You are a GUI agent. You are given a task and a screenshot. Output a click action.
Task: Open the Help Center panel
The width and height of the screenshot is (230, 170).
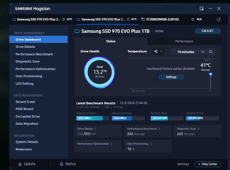[x=208, y=164]
